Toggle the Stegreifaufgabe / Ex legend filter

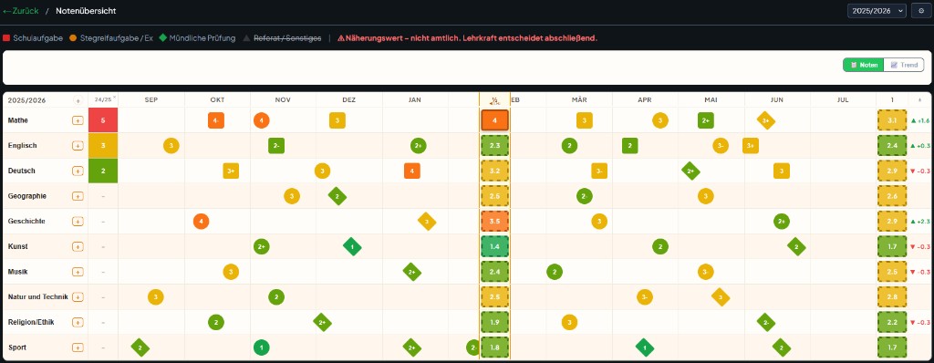(111, 38)
